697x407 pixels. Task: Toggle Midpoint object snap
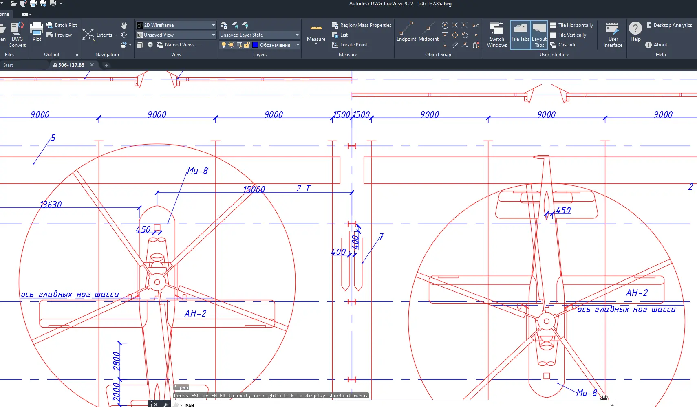428,32
